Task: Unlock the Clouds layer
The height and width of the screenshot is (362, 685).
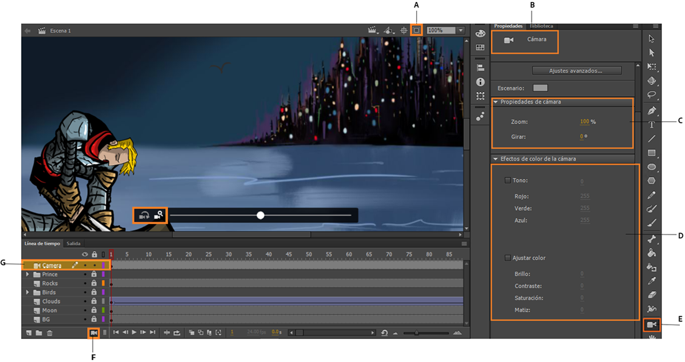Action: [x=94, y=301]
